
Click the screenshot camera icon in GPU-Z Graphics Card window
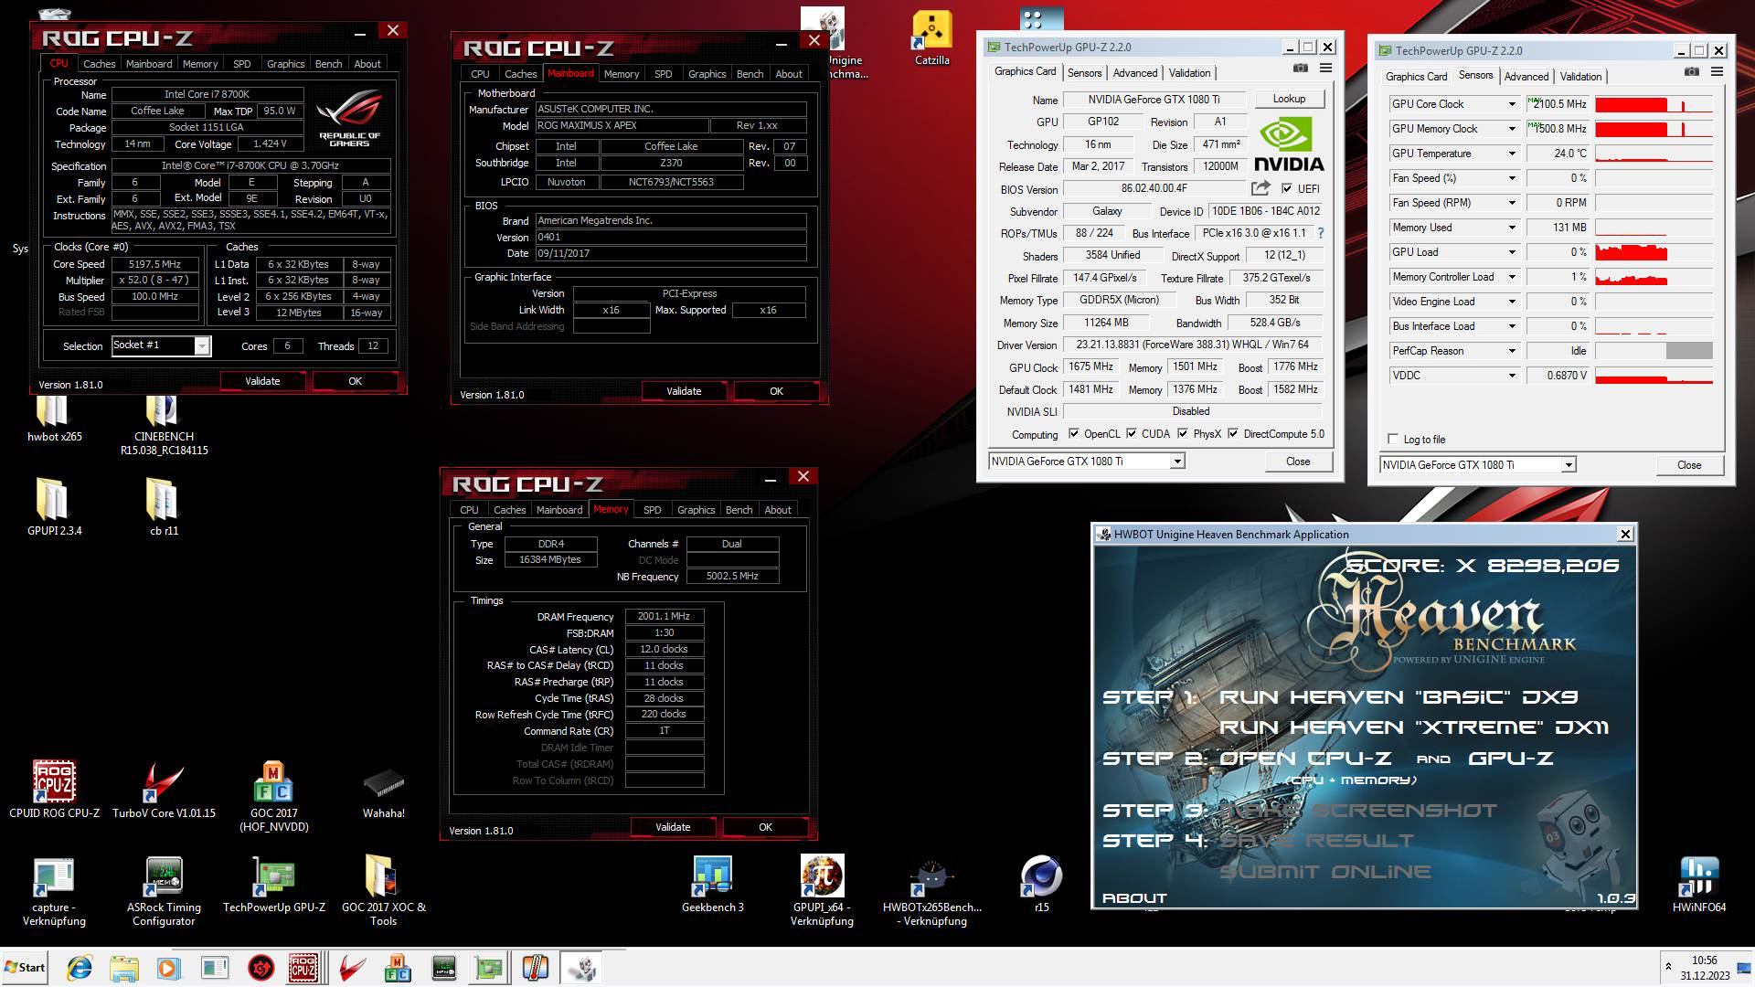(x=1301, y=69)
